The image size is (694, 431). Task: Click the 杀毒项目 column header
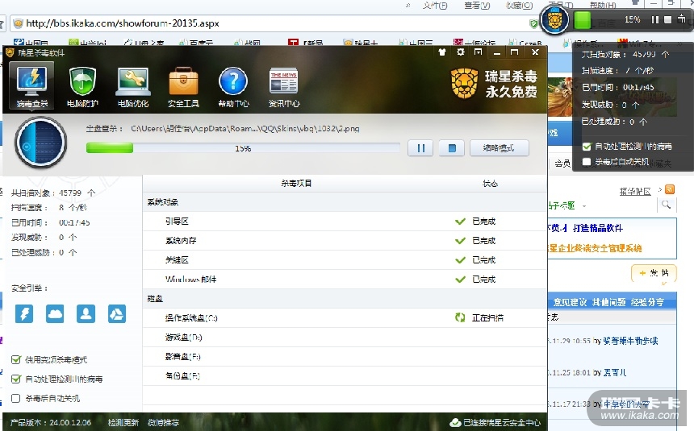pos(296,183)
